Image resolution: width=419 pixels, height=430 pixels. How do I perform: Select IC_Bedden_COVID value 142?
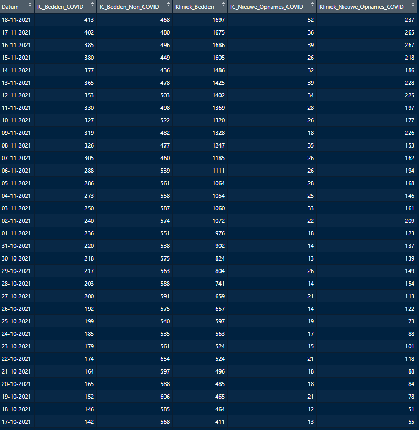(89, 422)
